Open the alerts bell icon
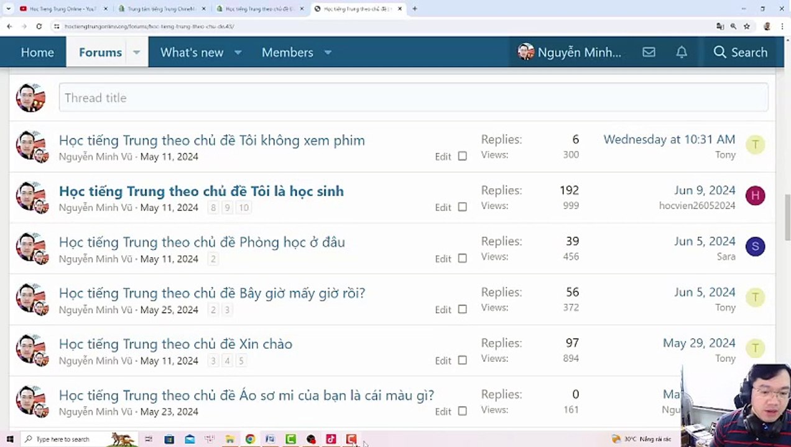Image resolution: width=791 pixels, height=447 pixels. click(x=682, y=52)
